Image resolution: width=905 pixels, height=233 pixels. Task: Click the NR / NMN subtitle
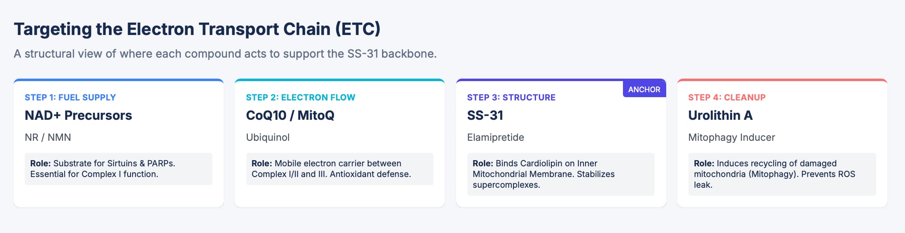click(48, 137)
